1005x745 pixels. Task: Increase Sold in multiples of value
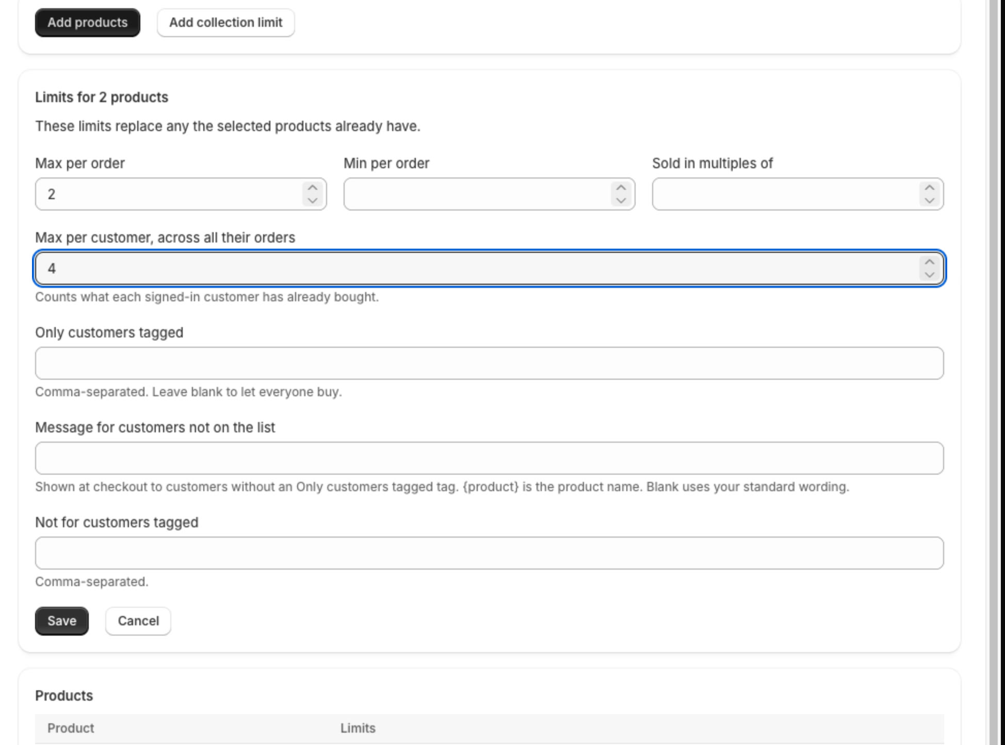tap(930, 188)
